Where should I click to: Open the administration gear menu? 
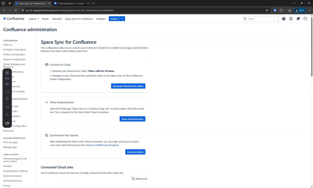click(291, 19)
